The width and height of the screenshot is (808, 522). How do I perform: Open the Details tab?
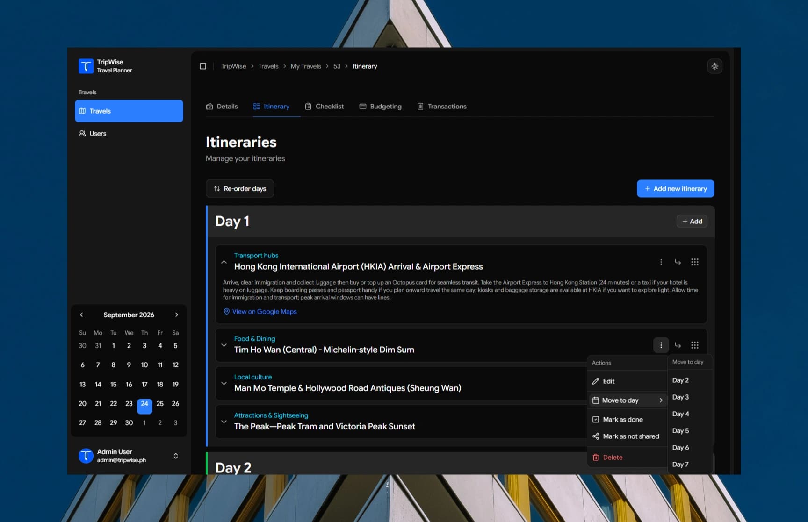[x=222, y=107]
